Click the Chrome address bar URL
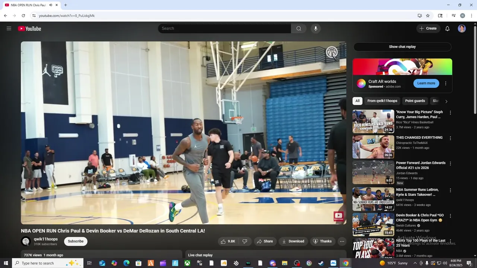477x268 pixels. point(67,16)
